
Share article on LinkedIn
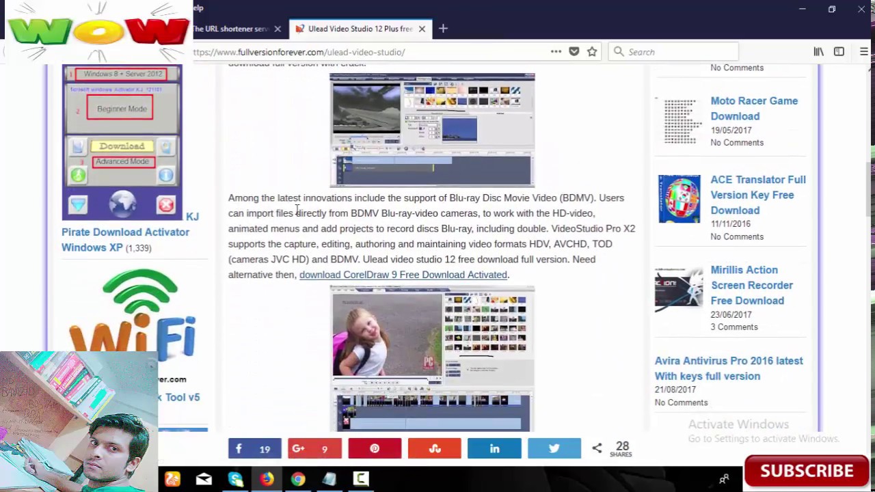(x=494, y=448)
